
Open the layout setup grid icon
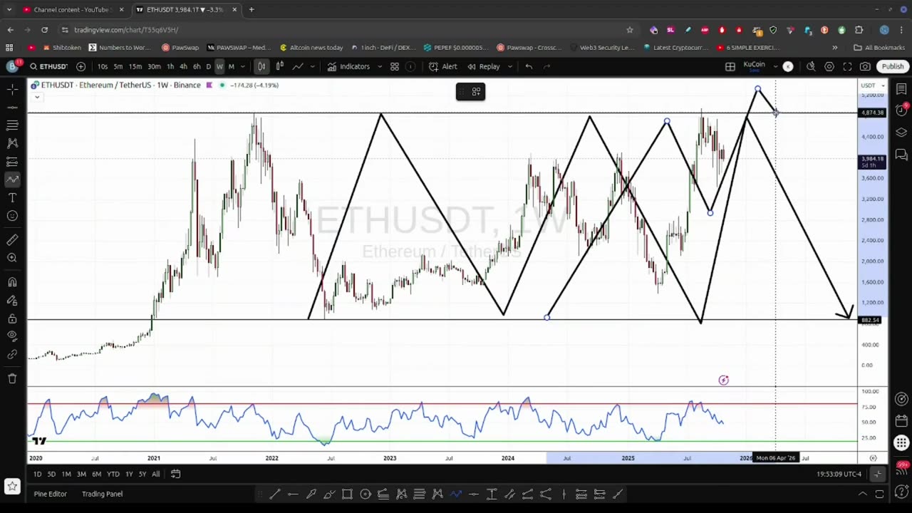(x=730, y=66)
